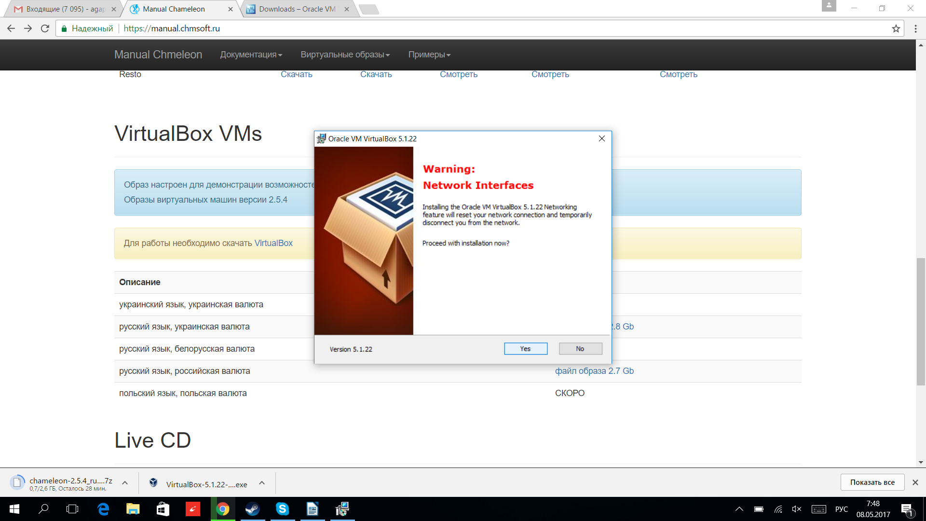
Task: Expand options for chameleon-2.5.4_ru download
Action: tap(125, 482)
